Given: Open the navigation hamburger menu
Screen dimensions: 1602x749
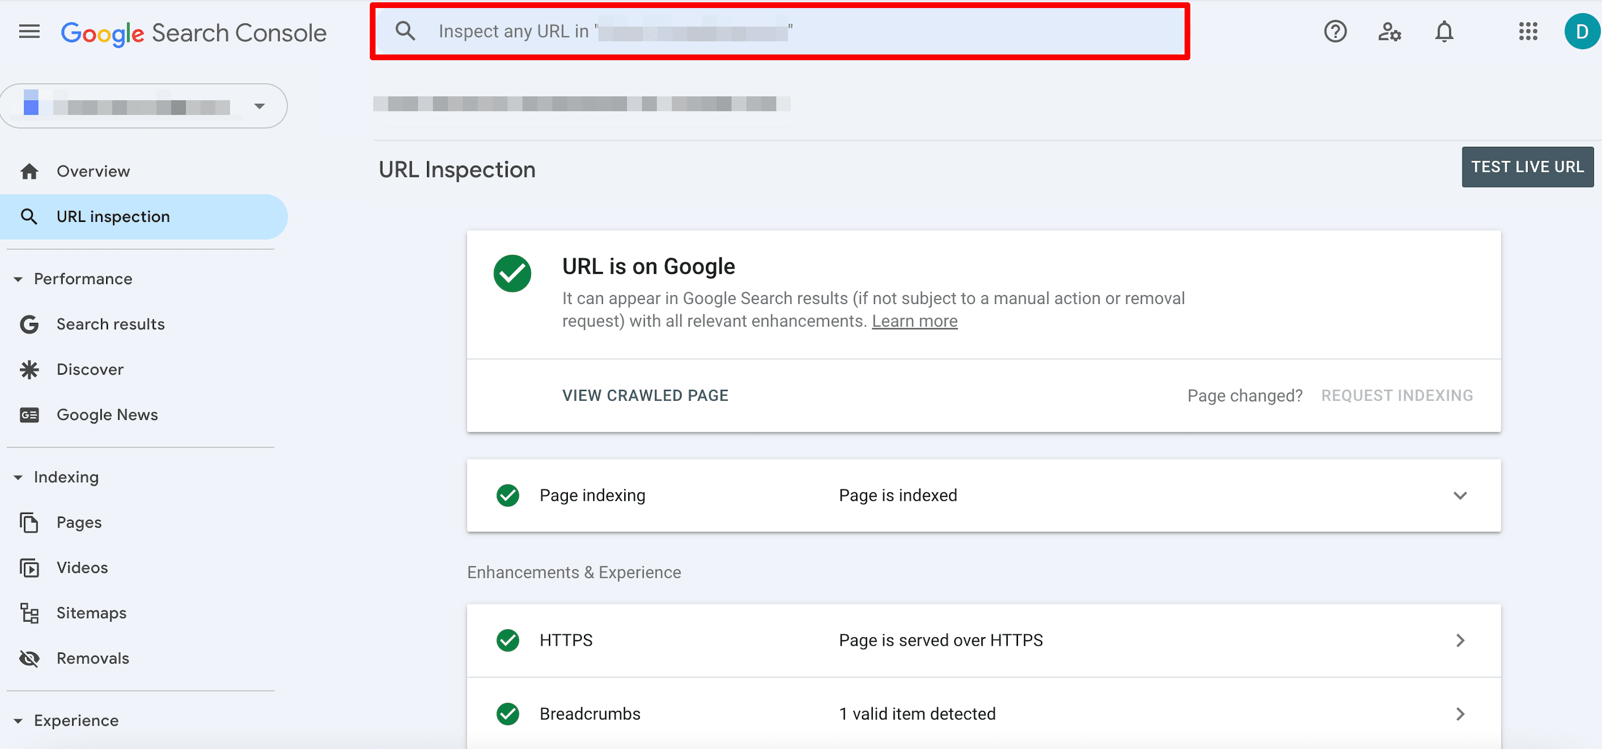Looking at the screenshot, I should coord(29,32).
